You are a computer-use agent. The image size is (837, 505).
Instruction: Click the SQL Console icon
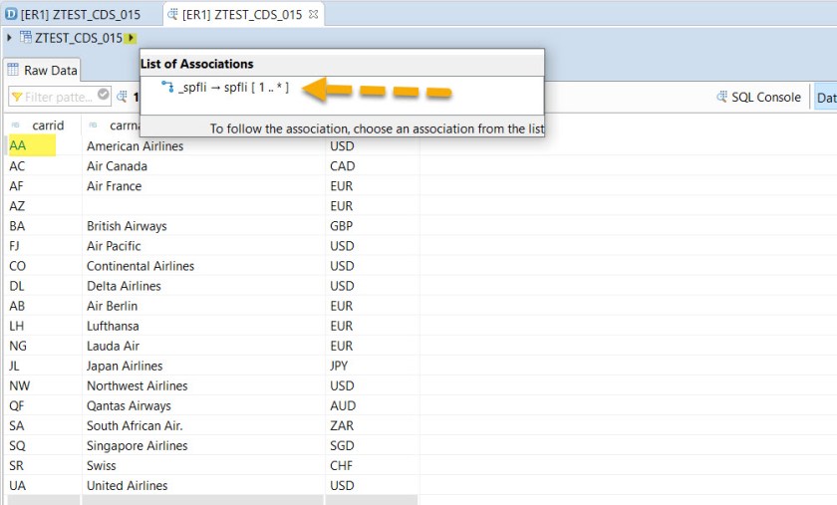[721, 97]
